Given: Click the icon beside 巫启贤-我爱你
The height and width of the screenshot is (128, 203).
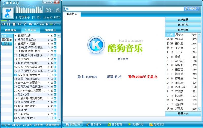Looking at the screenshot, I should pyautogui.click(x=55, y=118).
